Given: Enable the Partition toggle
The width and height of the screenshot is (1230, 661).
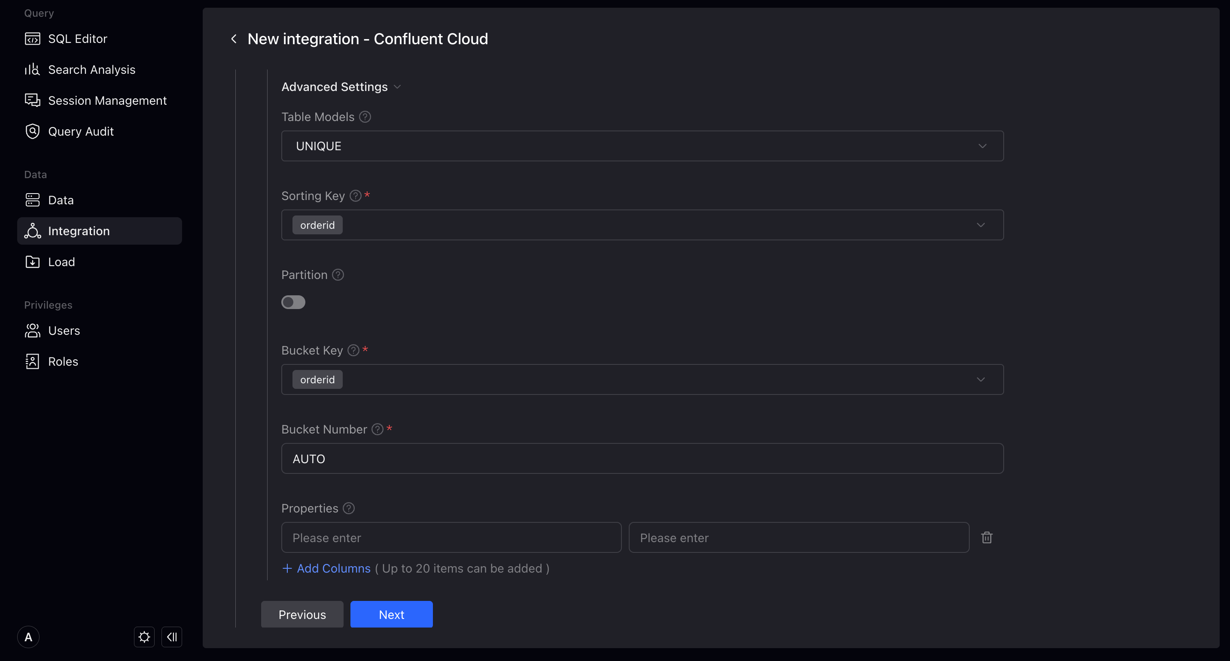Looking at the screenshot, I should [x=293, y=302].
